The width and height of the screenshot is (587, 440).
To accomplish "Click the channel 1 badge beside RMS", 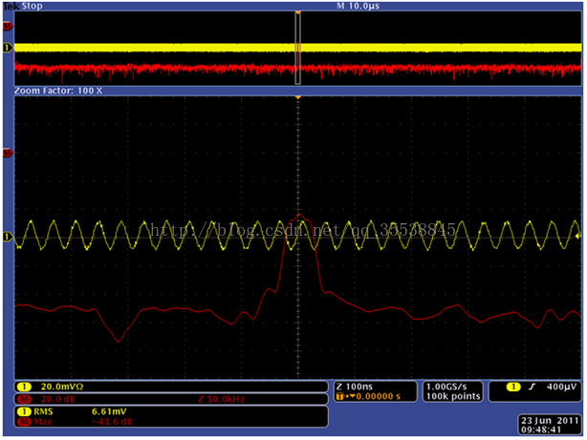I will (24, 411).
